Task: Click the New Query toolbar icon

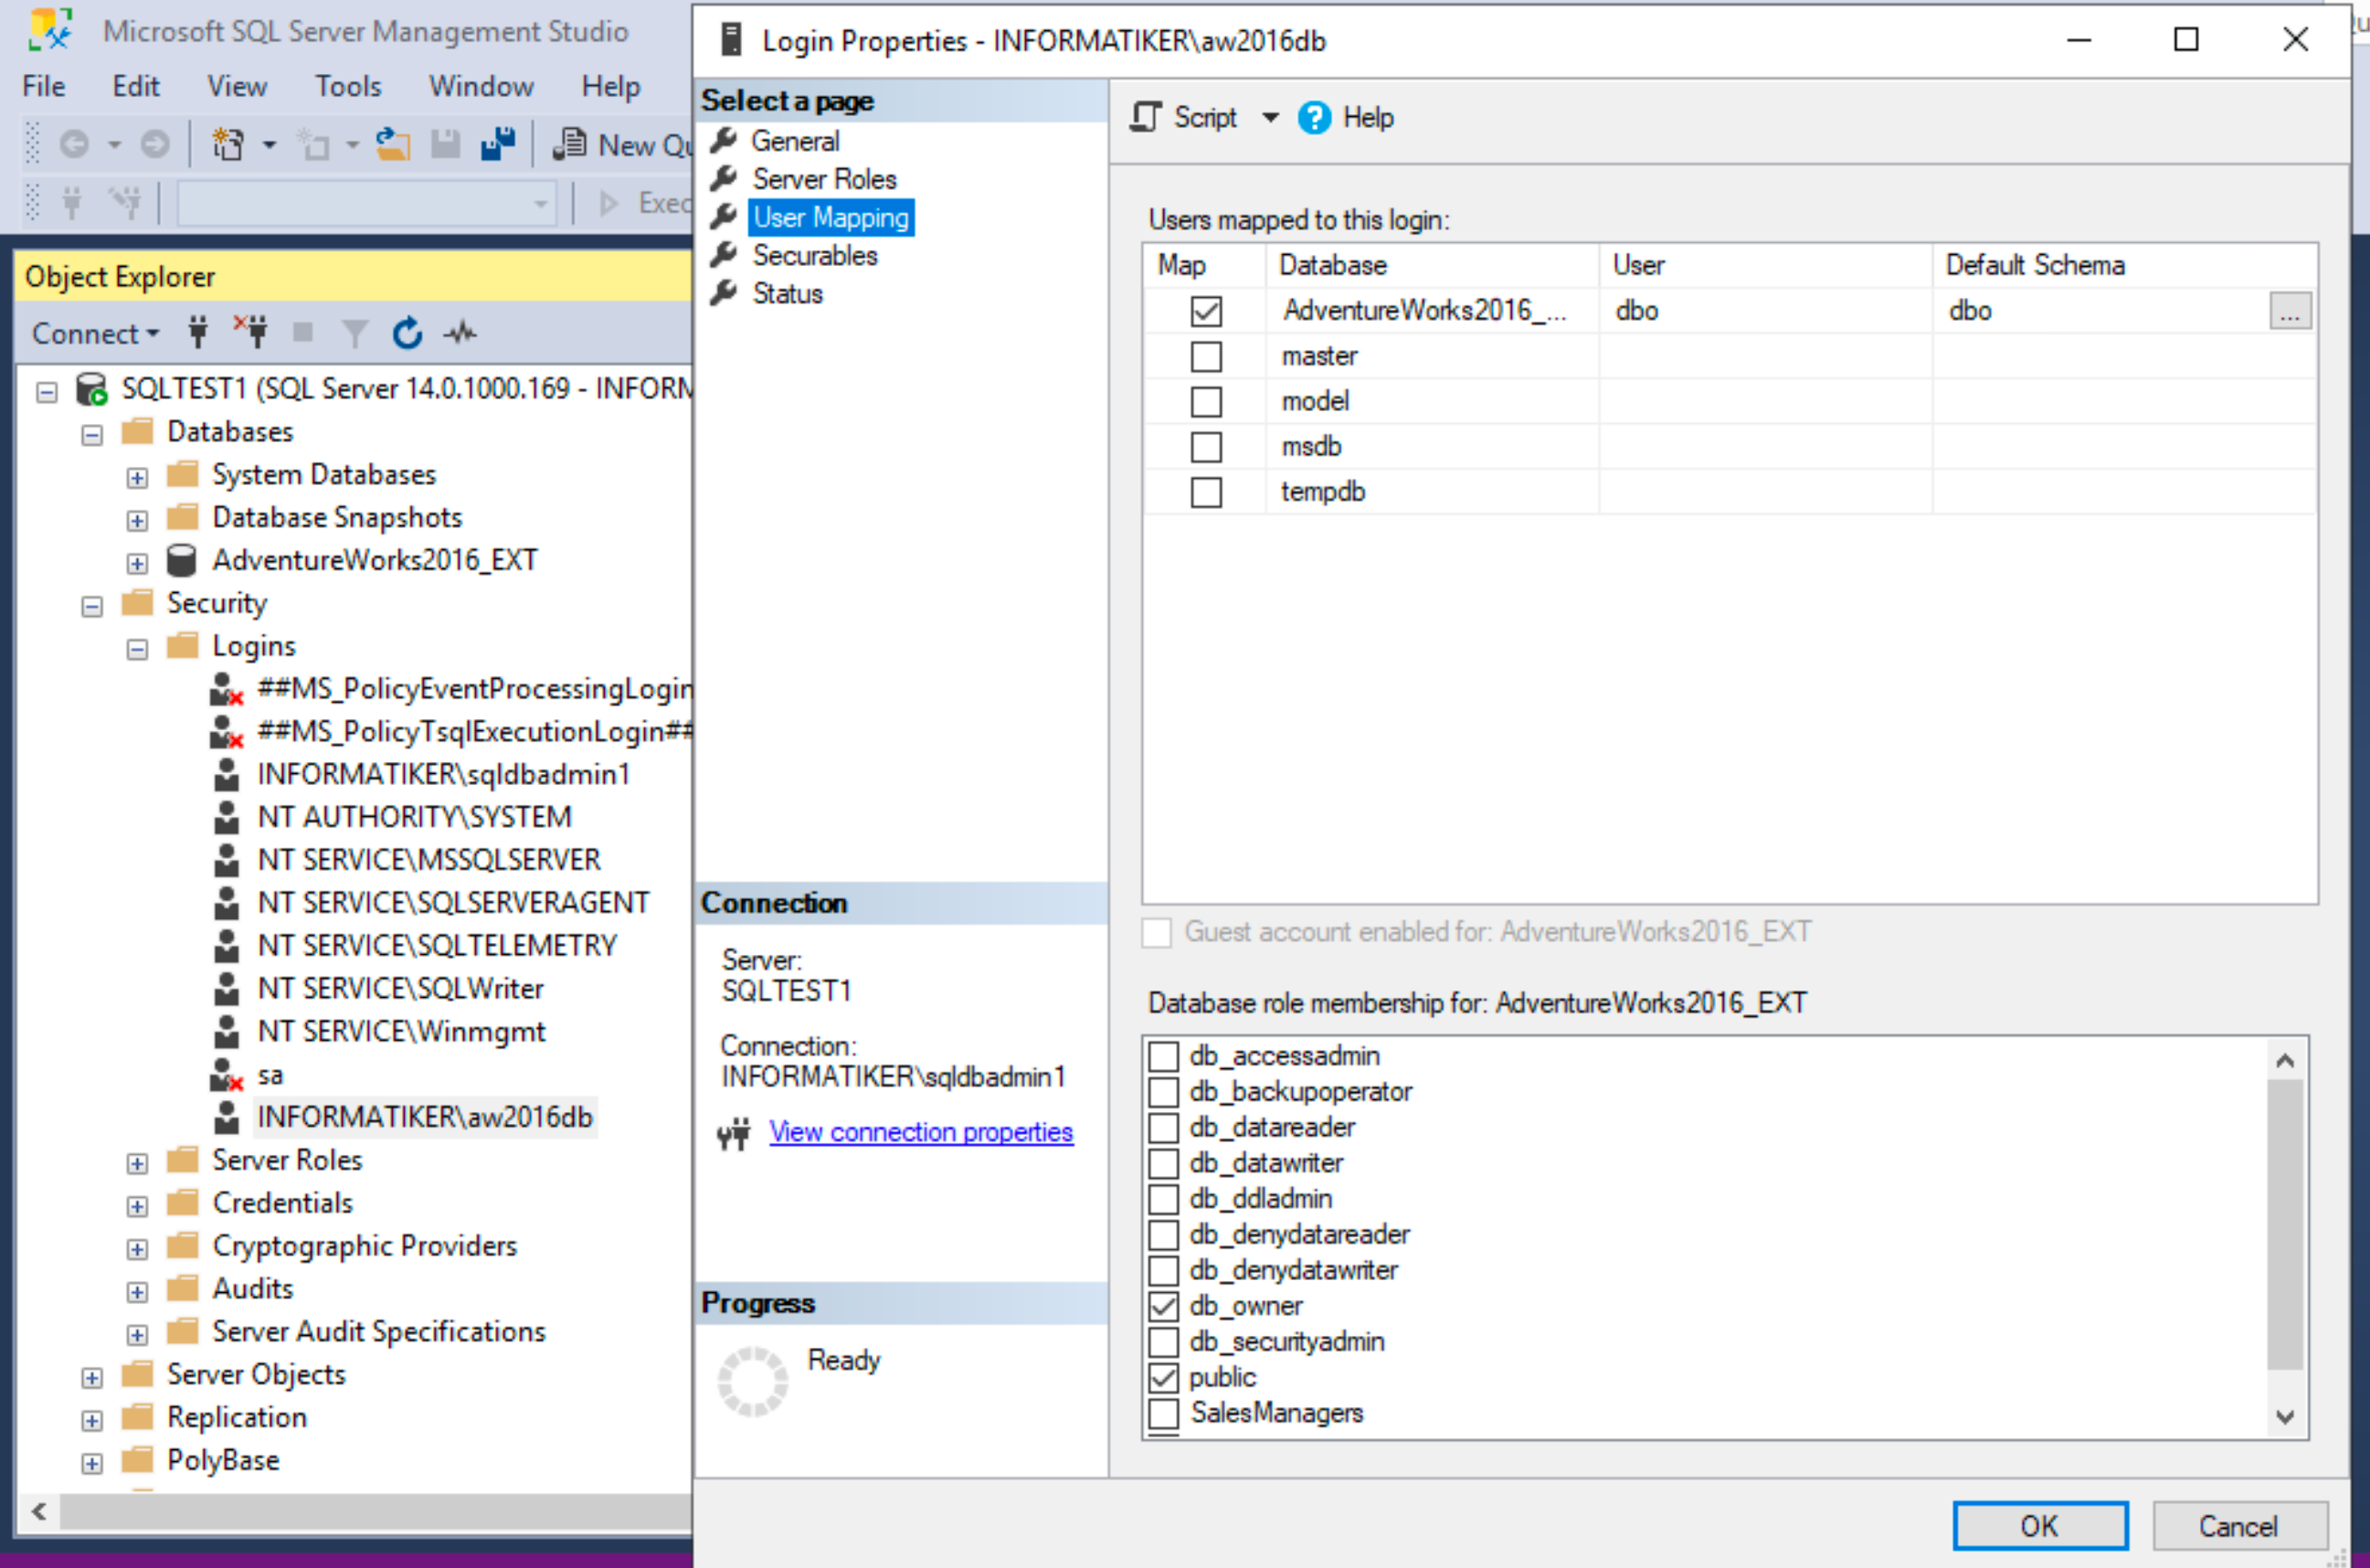Action: 570,144
